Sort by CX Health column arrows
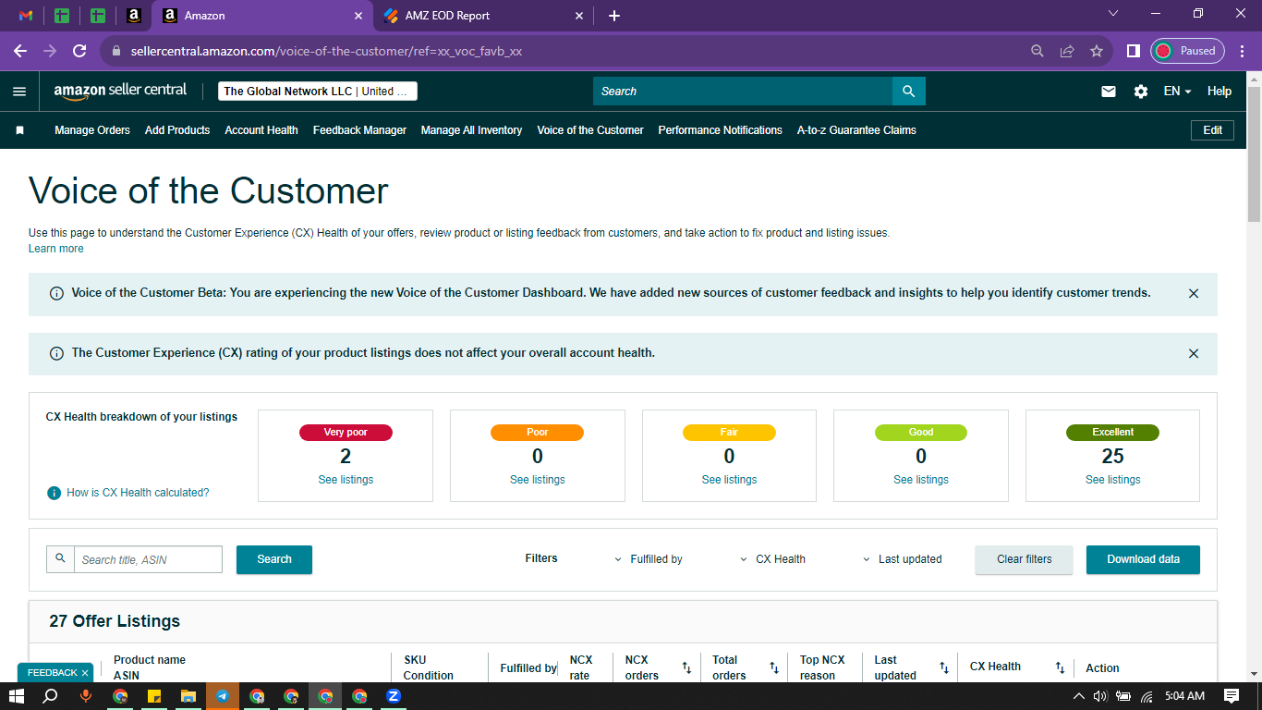1262x710 pixels. pos(1060,667)
